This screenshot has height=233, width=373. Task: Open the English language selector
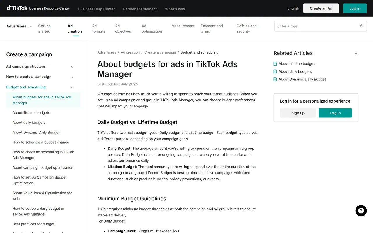click(293, 8)
